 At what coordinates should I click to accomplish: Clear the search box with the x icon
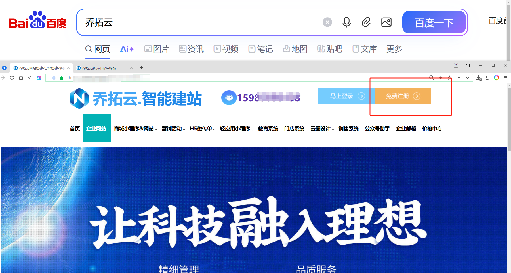[x=327, y=22]
